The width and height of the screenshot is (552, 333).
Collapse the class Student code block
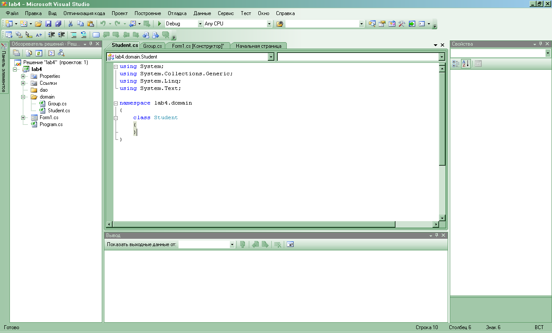click(116, 118)
